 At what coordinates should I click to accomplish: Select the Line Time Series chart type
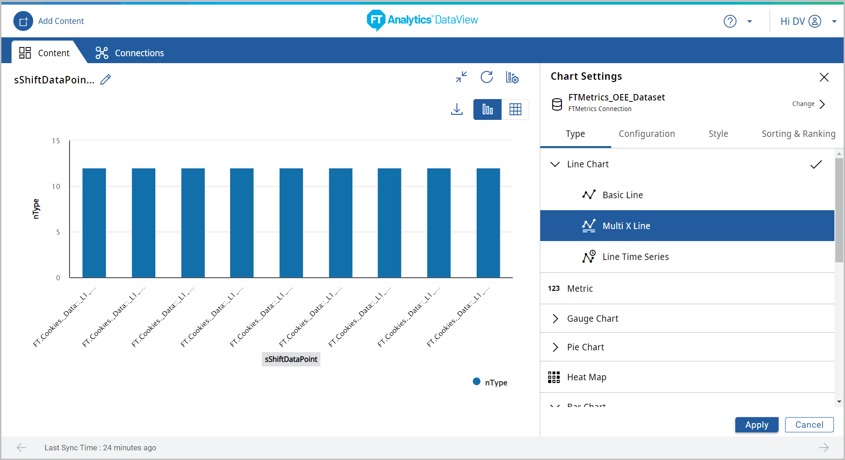click(x=635, y=257)
